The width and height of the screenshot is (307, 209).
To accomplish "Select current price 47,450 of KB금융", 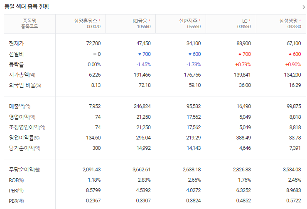I will (x=143, y=43).
